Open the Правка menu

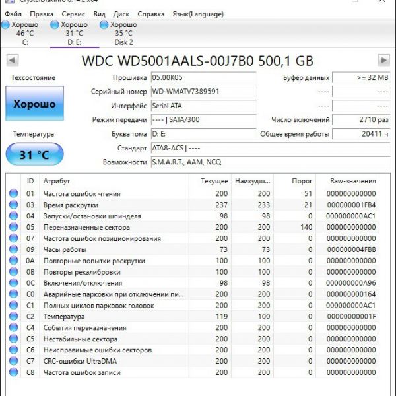pyautogui.click(x=42, y=14)
